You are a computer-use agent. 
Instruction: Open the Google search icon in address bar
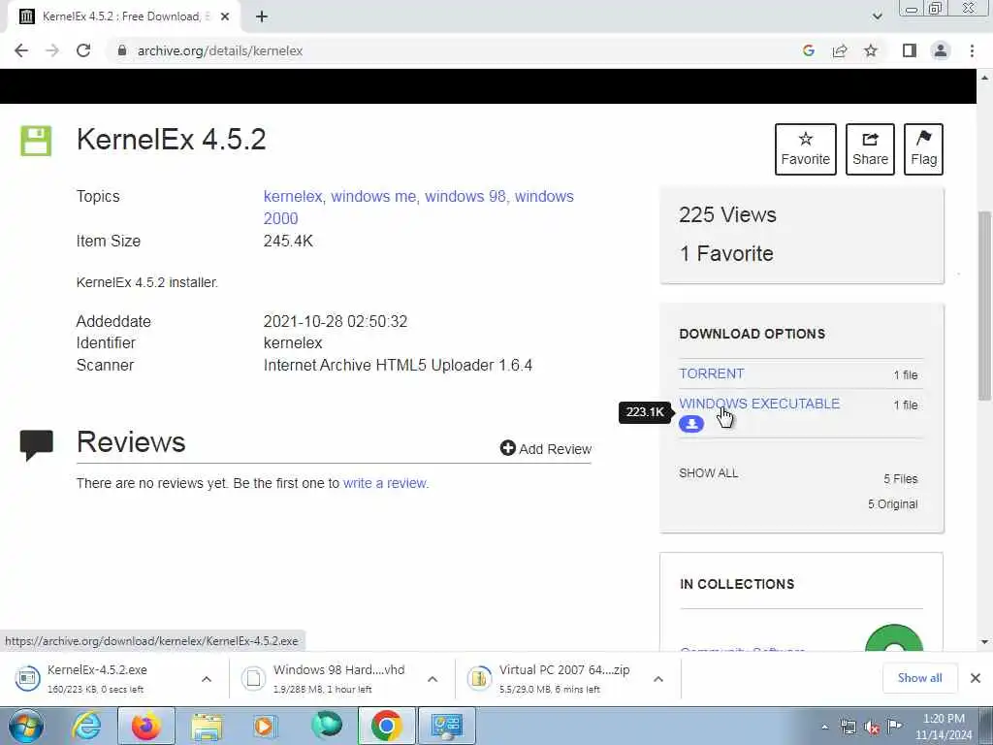(808, 50)
